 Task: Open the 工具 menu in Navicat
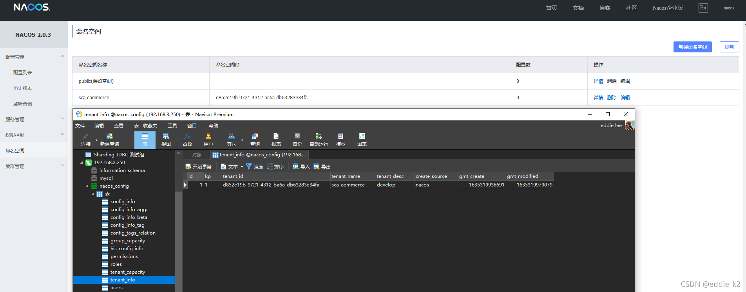[172, 126]
